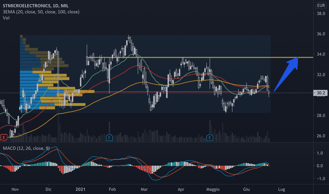This screenshot has width=329, height=194.
Task: Click the 36.0 price axis label
Action: pos(321,34)
